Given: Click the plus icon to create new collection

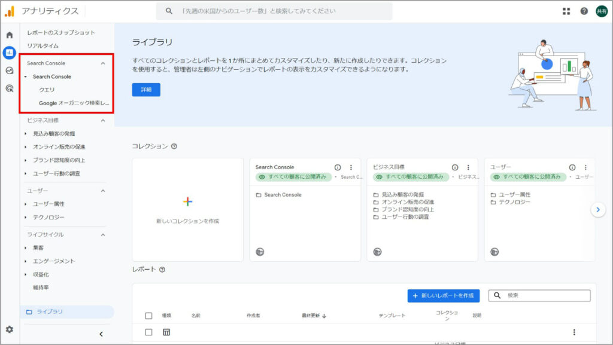Looking at the screenshot, I should click(187, 201).
